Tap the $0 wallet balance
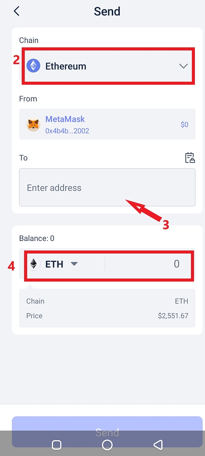The width and height of the screenshot is (205, 456). pos(184,125)
